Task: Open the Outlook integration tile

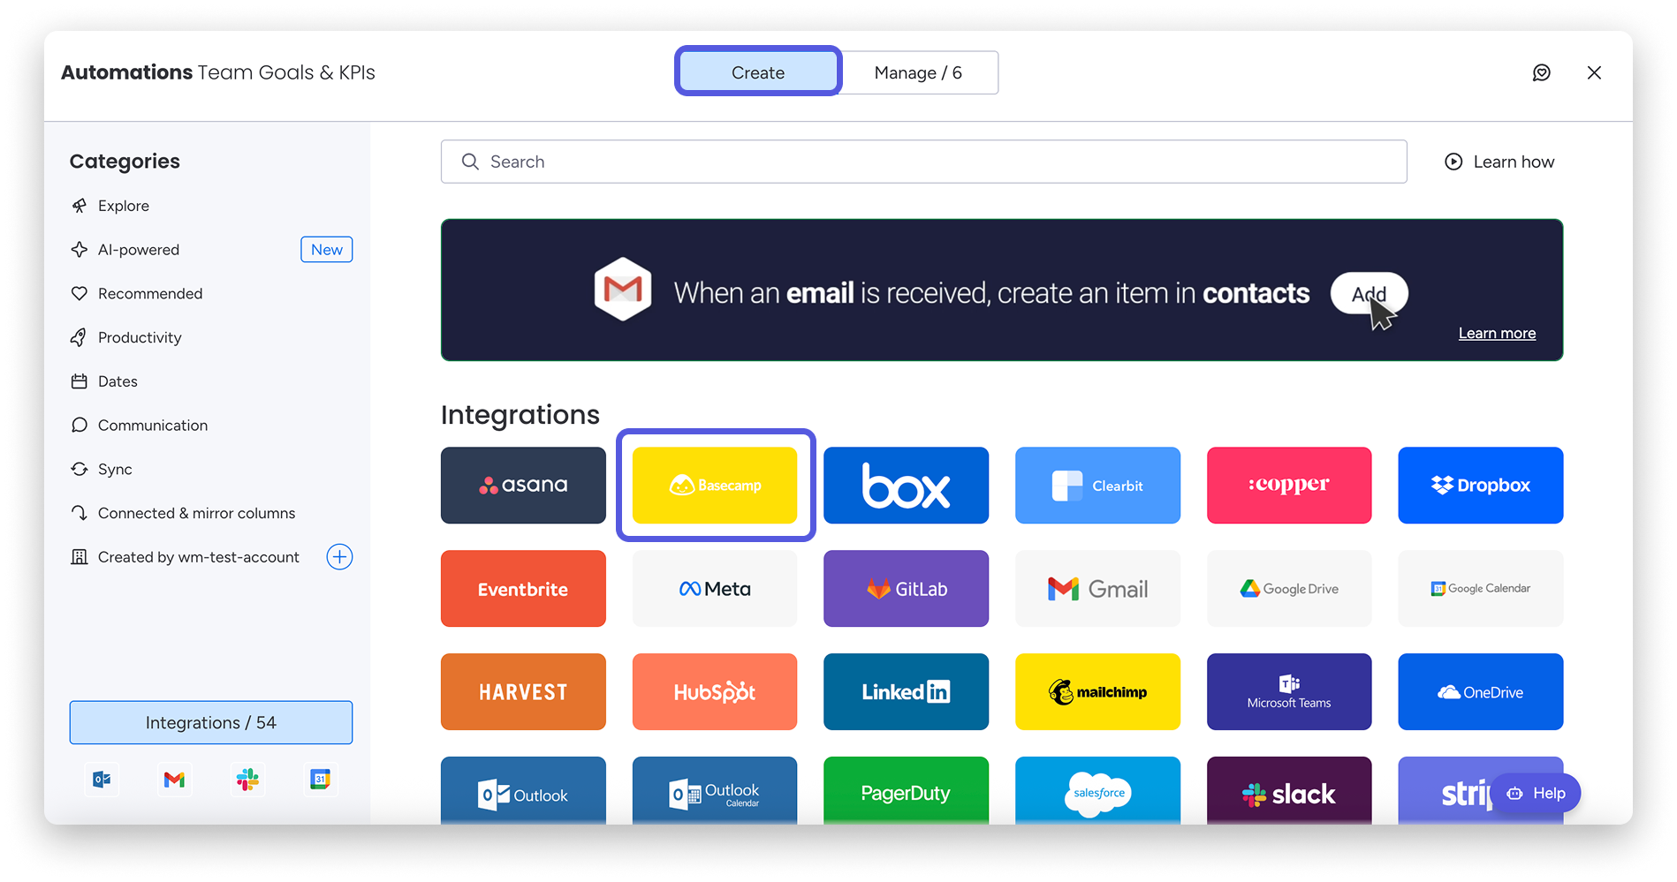Action: pos(523,790)
